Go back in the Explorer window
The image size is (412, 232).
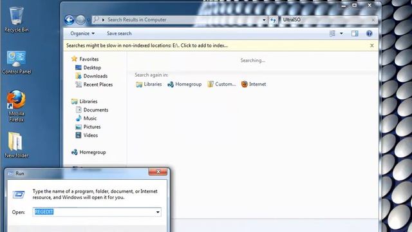70,20
